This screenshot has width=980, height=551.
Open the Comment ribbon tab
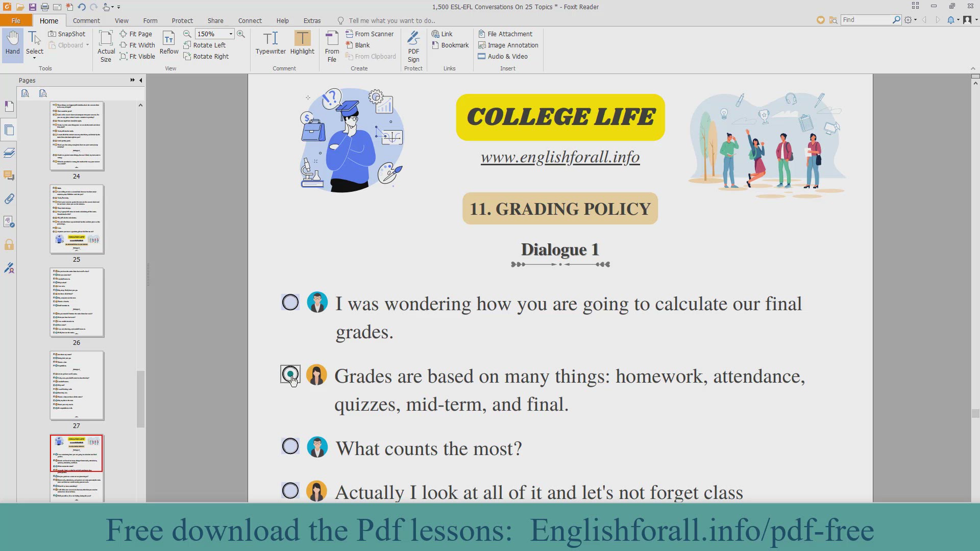coord(86,20)
